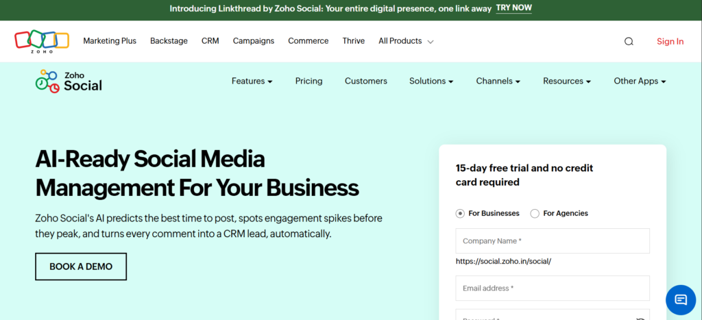Expand the All Products dropdown
The image size is (702, 320).
pos(406,41)
